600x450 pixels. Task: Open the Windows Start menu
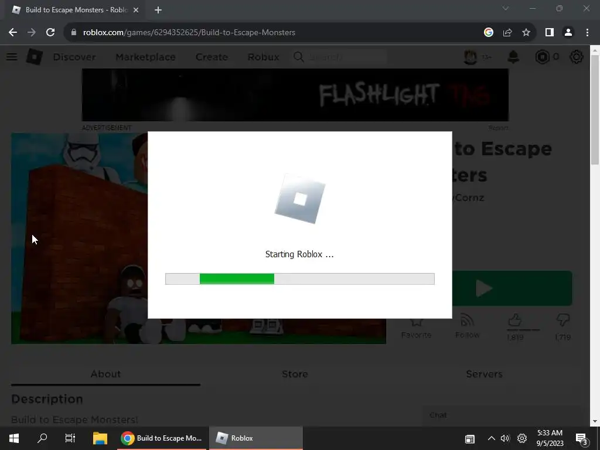(x=14, y=438)
